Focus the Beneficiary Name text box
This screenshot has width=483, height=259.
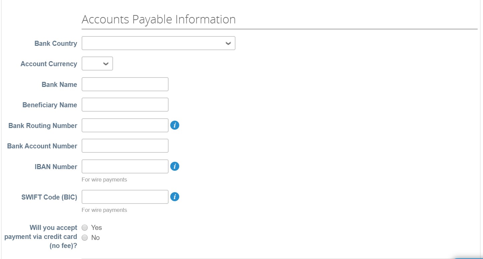[125, 105]
